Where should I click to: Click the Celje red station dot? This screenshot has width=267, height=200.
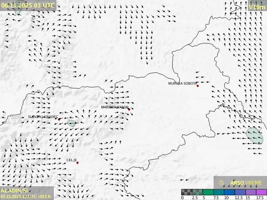coord(77,162)
